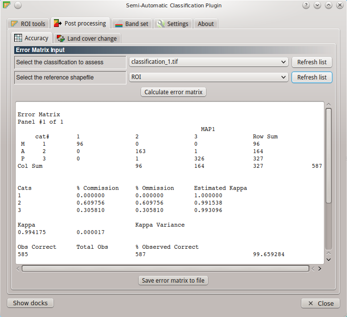Click the Settings wrench icon

(161, 24)
